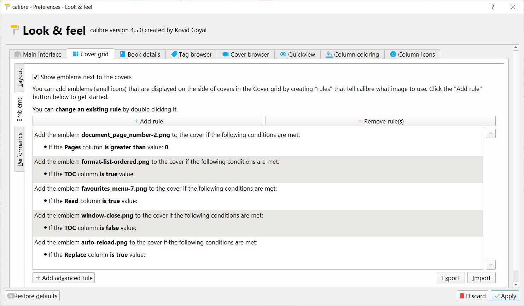Move the selected rule up with the arrow
524x306 pixels.
coord(490,134)
